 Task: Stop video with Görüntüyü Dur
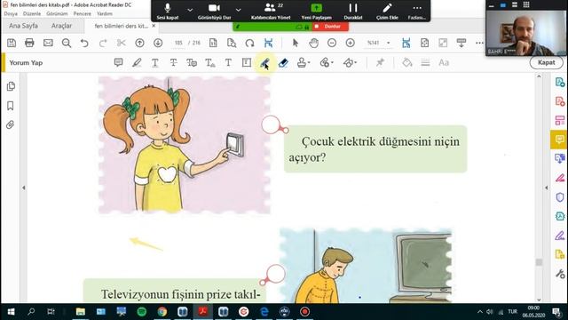(x=214, y=12)
